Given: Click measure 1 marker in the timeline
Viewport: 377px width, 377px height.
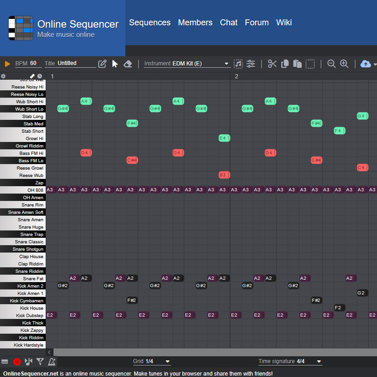Looking at the screenshot, I should pos(52,77).
